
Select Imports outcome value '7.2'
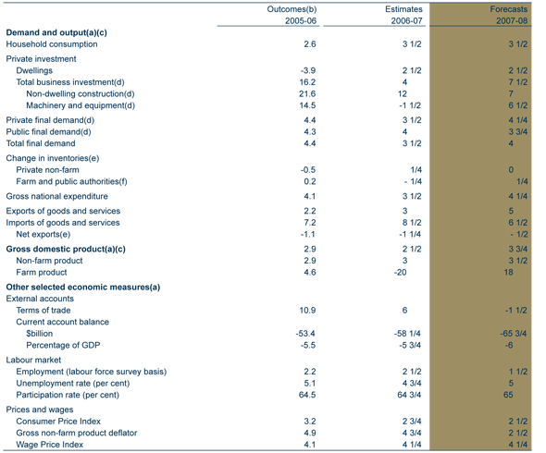(310, 223)
